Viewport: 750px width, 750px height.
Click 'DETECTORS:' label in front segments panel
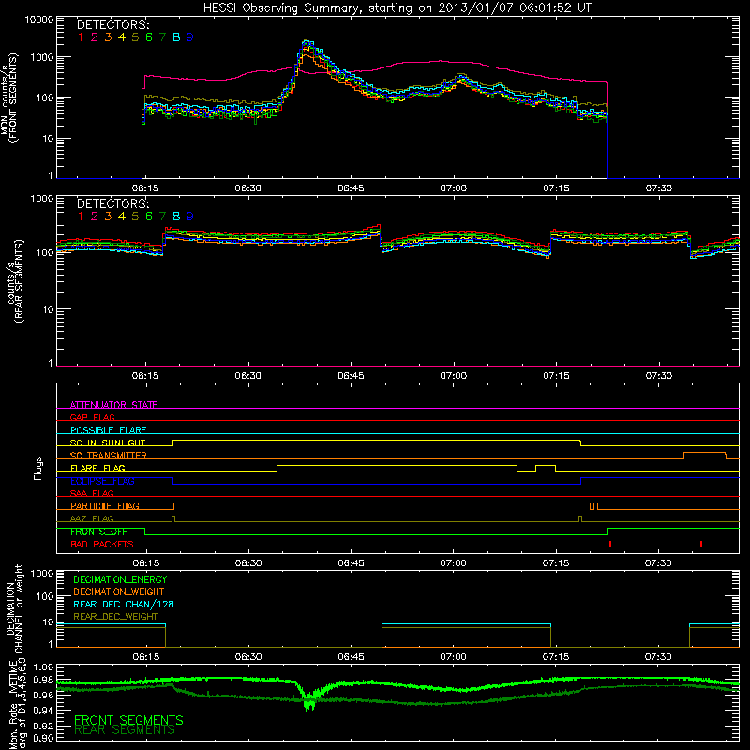click(112, 24)
